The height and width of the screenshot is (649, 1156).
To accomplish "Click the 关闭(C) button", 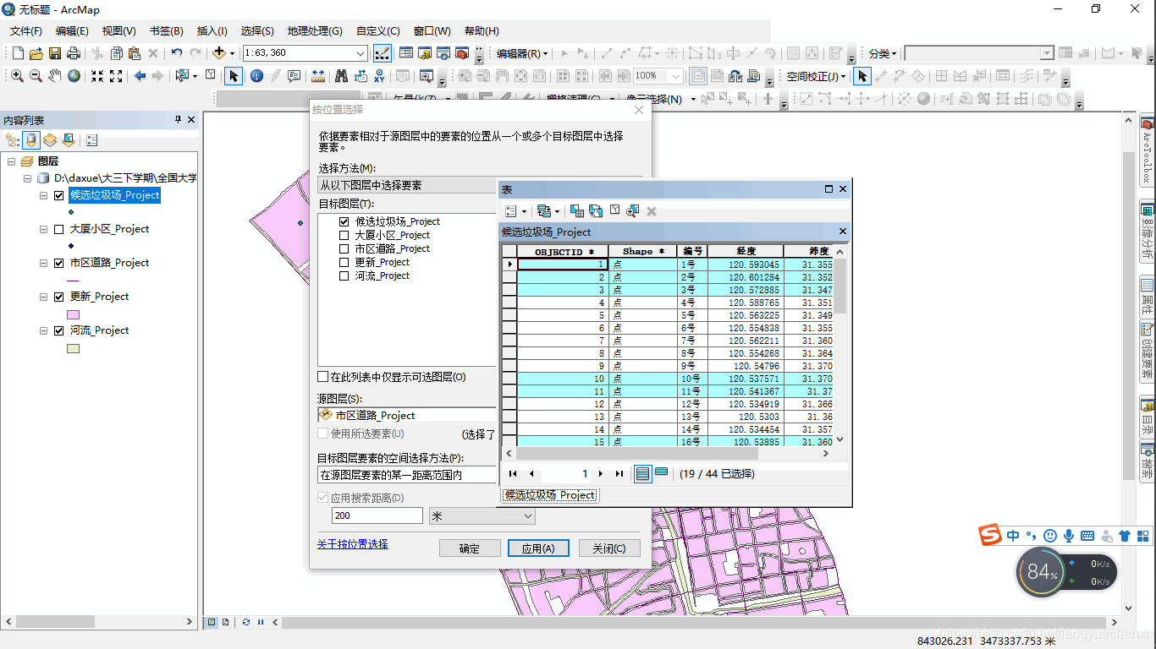I will pos(609,548).
